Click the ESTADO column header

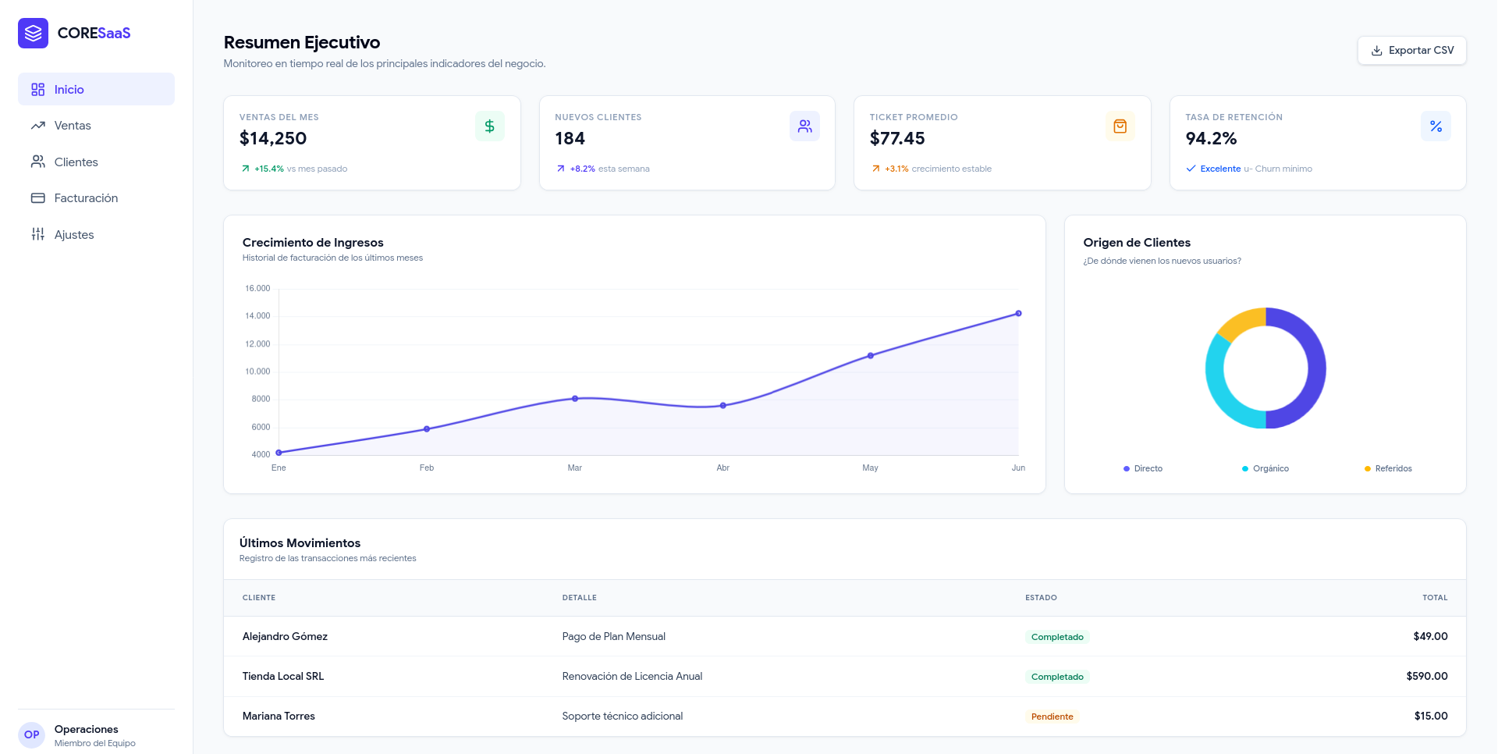(1041, 598)
